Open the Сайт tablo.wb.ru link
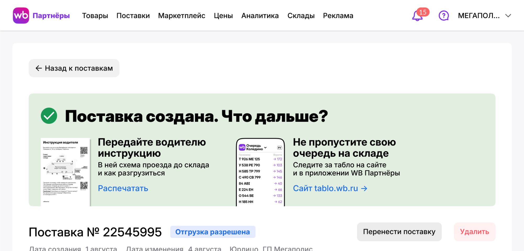This screenshot has height=251, width=524. tap(330, 188)
